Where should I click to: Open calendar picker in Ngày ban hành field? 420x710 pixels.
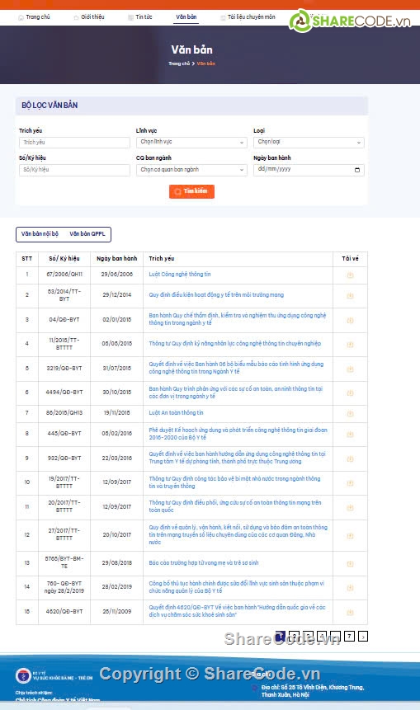point(357,170)
